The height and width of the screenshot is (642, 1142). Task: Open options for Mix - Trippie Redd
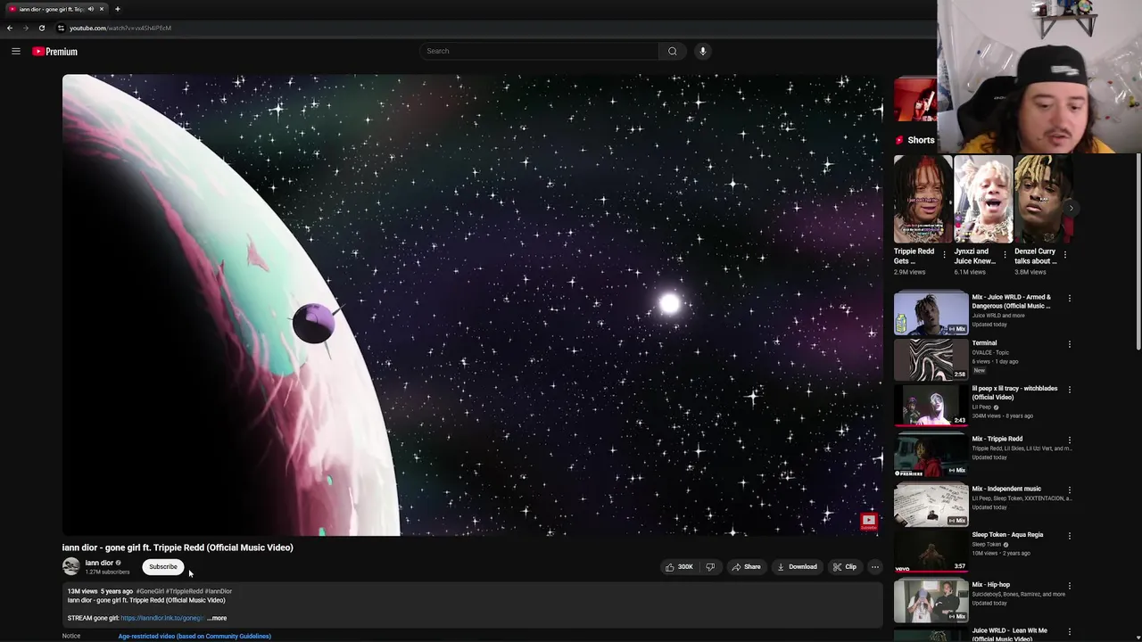click(x=1069, y=440)
